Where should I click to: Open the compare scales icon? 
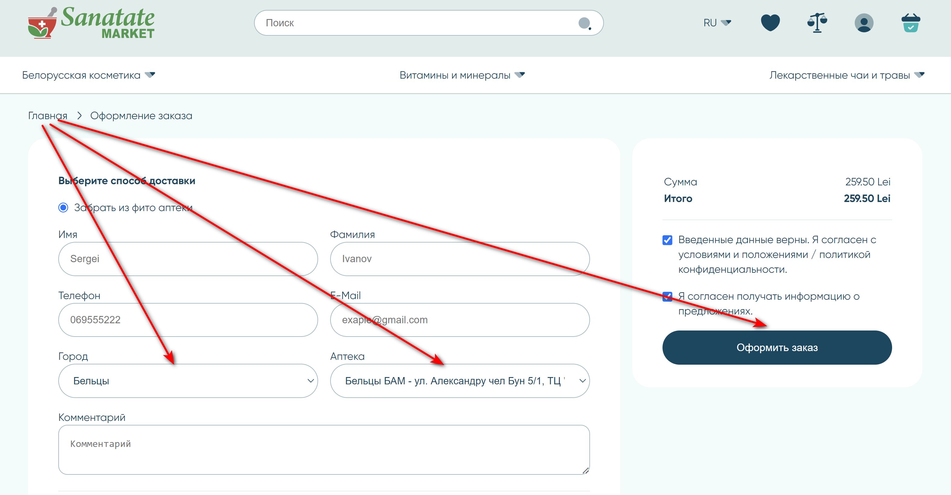click(x=817, y=23)
